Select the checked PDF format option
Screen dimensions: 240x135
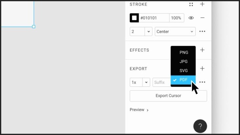183,80
